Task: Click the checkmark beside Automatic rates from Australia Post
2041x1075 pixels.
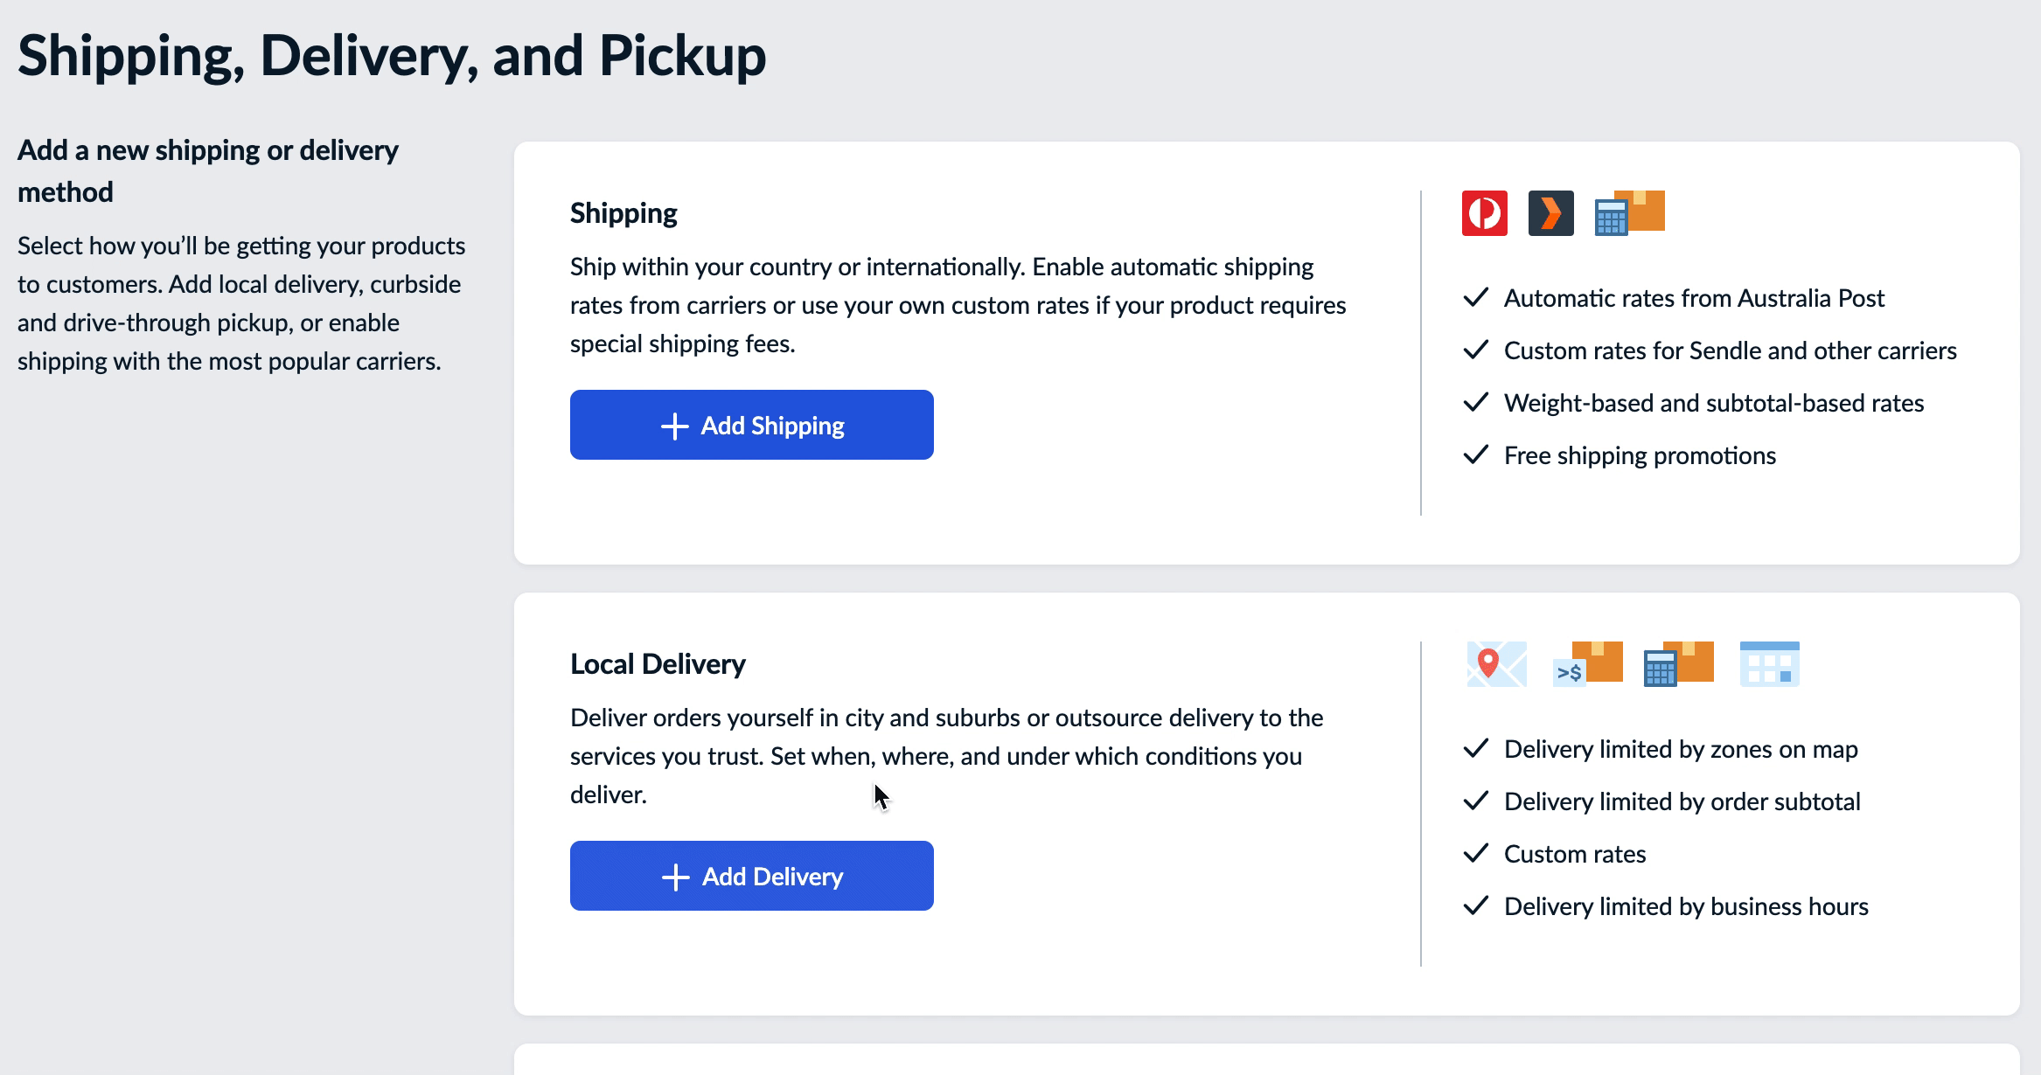Action: [1476, 298]
